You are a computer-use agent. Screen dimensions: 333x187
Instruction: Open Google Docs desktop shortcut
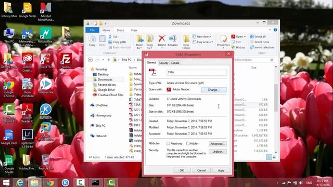coord(9,137)
